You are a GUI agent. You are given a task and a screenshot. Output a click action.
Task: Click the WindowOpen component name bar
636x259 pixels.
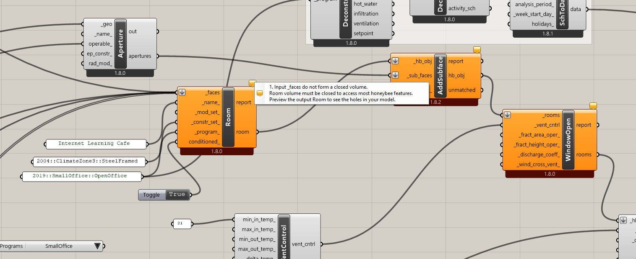coord(568,140)
